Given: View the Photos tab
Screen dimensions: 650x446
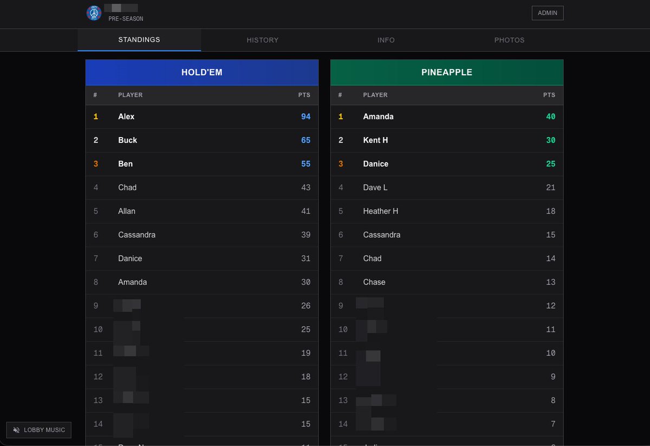Looking at the screenshot, I should click(510, 40).
